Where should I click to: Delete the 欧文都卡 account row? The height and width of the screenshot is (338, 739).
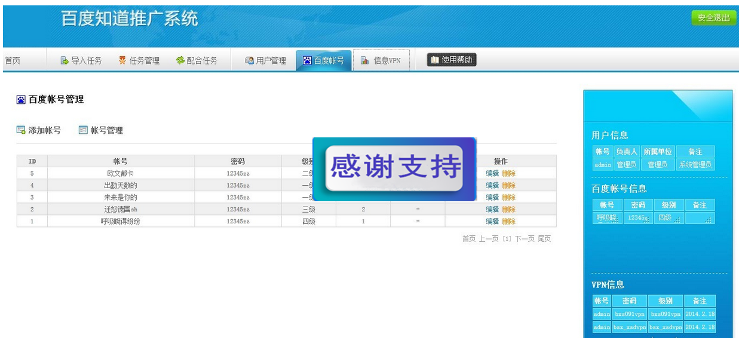[x=508, y=173]
